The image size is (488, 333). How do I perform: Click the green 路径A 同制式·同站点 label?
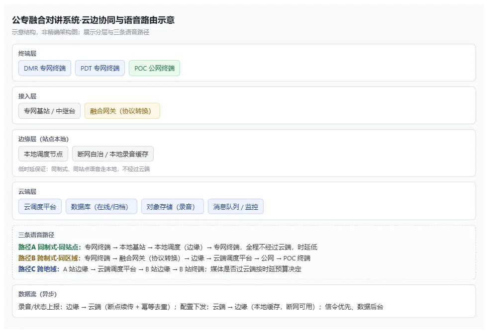50,247
